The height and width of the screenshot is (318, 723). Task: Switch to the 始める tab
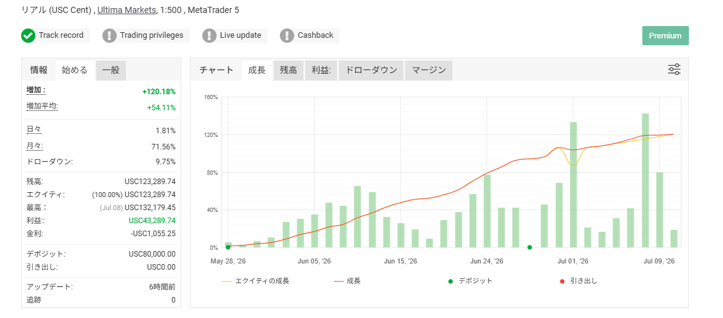click(x=74, y=70)
